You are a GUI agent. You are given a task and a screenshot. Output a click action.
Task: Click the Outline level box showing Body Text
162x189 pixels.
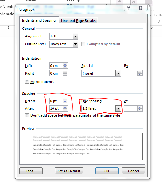click(64, 44)
